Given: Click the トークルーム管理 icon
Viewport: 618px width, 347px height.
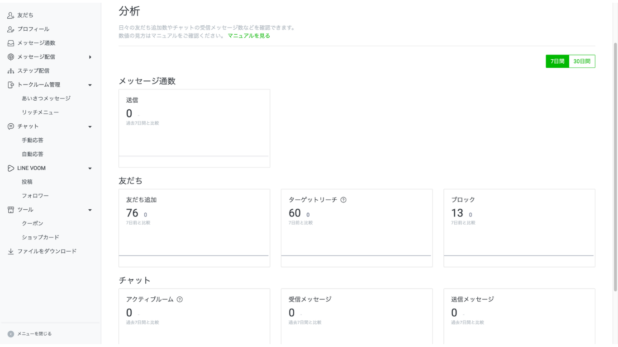Looking at the screenshot, I should [x=11, y=85].
